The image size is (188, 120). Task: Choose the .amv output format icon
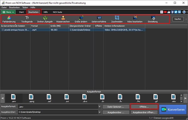14,98
